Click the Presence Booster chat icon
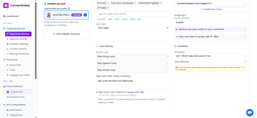Screen dimensions: 257x118 (x=4, y=29)
